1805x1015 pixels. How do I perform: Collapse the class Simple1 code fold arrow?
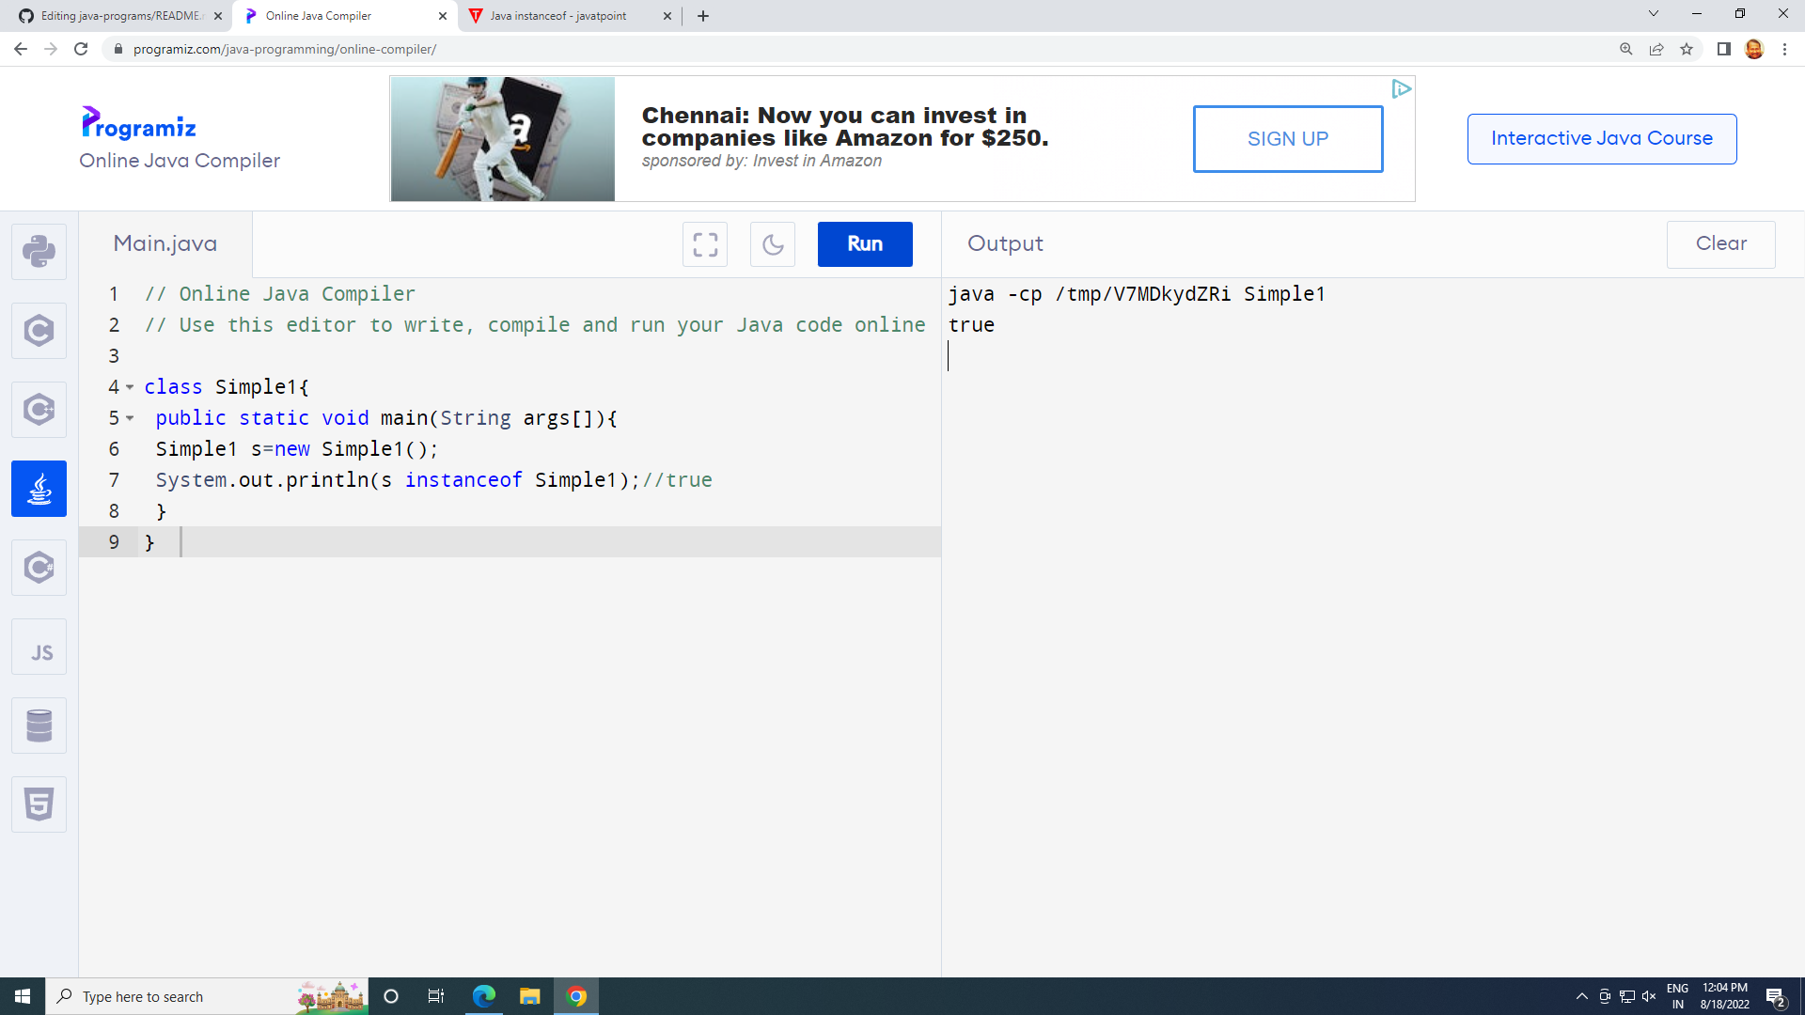point(130,387)
